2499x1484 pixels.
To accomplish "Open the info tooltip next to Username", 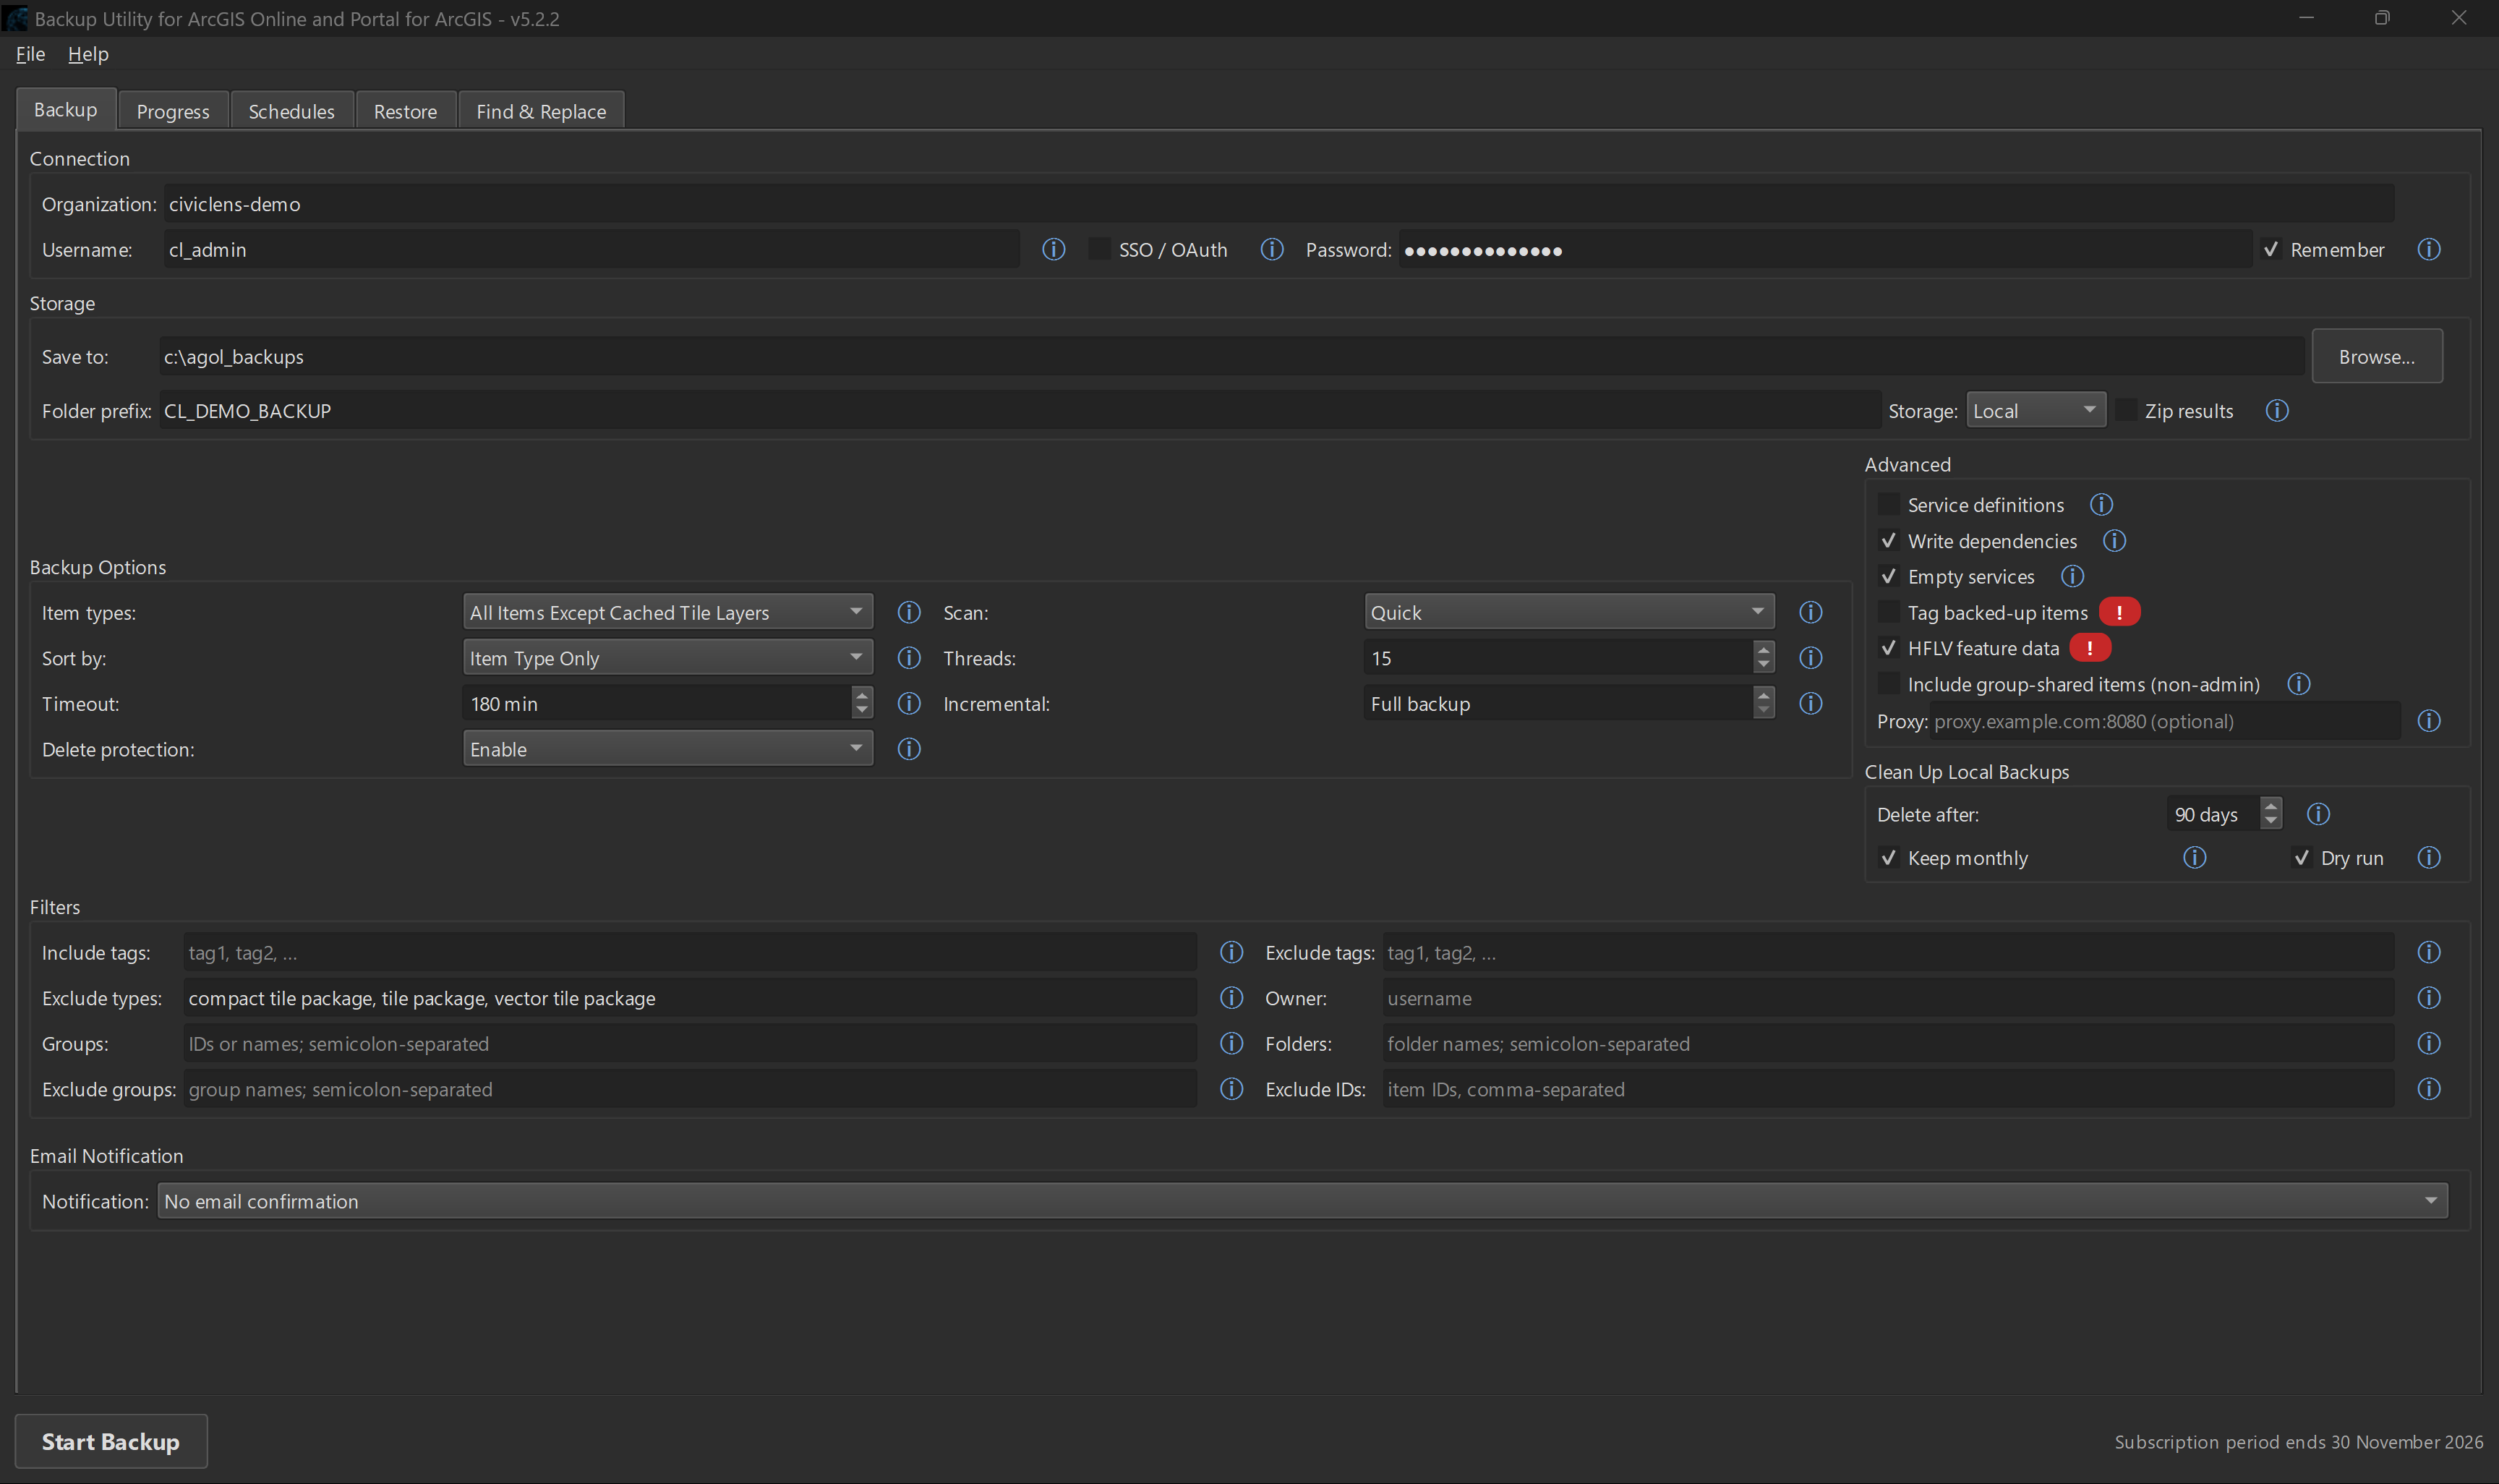I will 1053,249.
